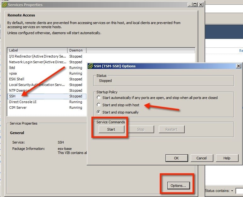Select the Local Security Authentication Server row
Image resolution: width=243 pixels, height=197 pixels.
[47, 85]
